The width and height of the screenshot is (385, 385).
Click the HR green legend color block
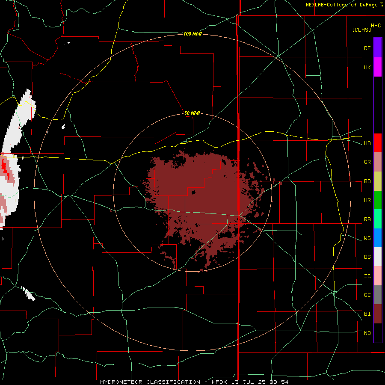click(x=378, y=200)
